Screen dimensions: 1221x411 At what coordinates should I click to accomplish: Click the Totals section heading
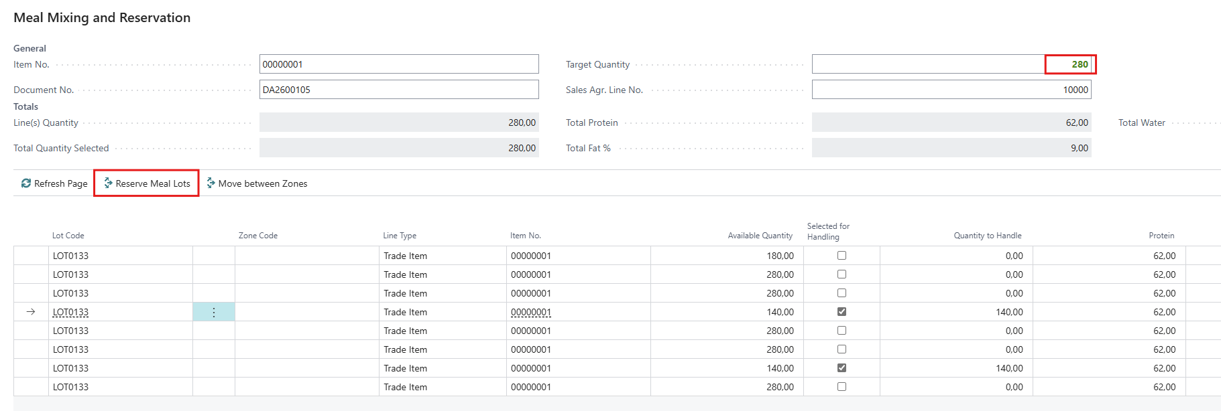pyautogui.click(x=25, y=106)
